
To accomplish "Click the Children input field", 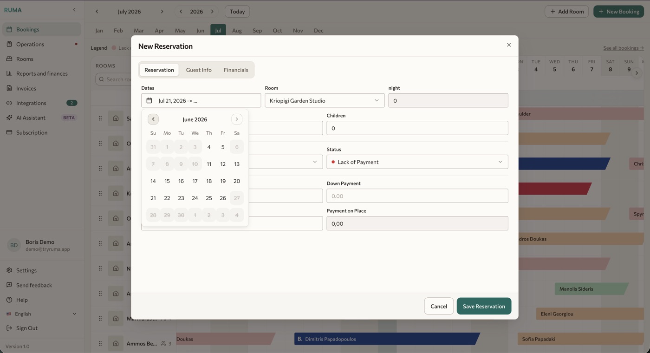I will pyautogui.click(x=417, y=128).
